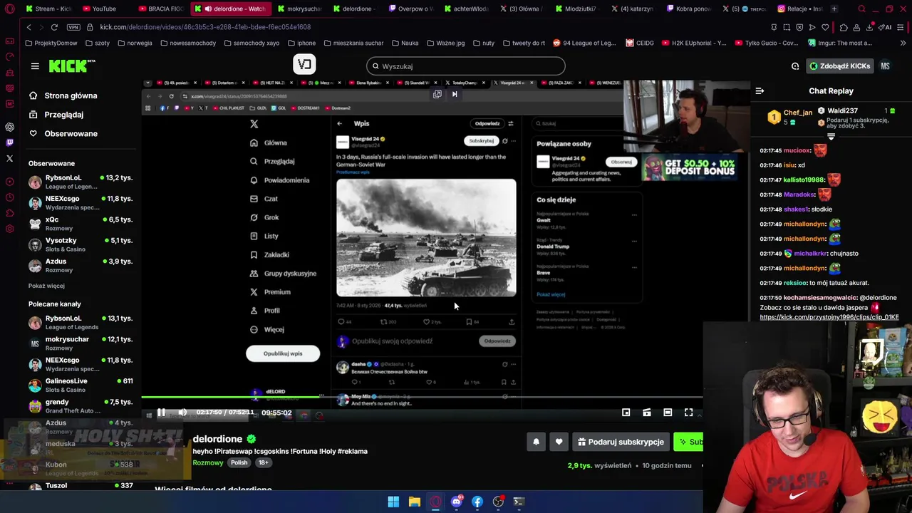Open Discord from the taskbar
Image resolution: width=912 pixels, height=513 pixels.
pyautogui.click(x=457, y=502)
